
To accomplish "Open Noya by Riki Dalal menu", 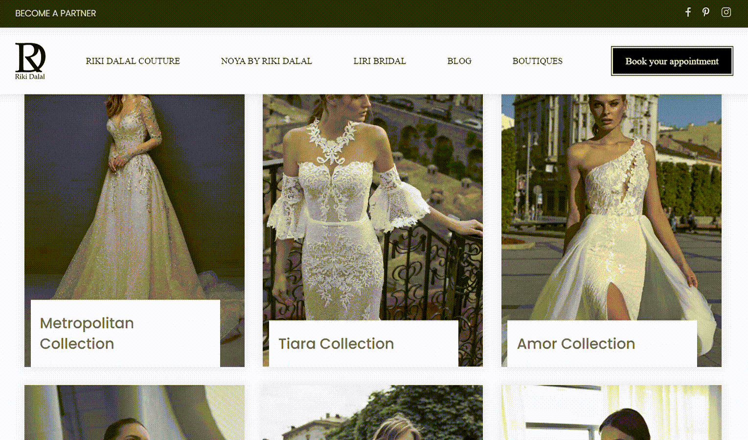I will pyautogui.click(x=266, y=61).
